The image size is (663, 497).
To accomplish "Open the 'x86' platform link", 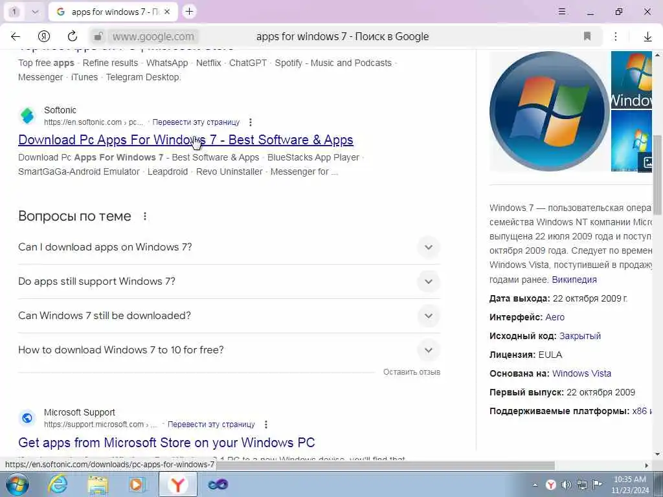I will coord(639,411).
